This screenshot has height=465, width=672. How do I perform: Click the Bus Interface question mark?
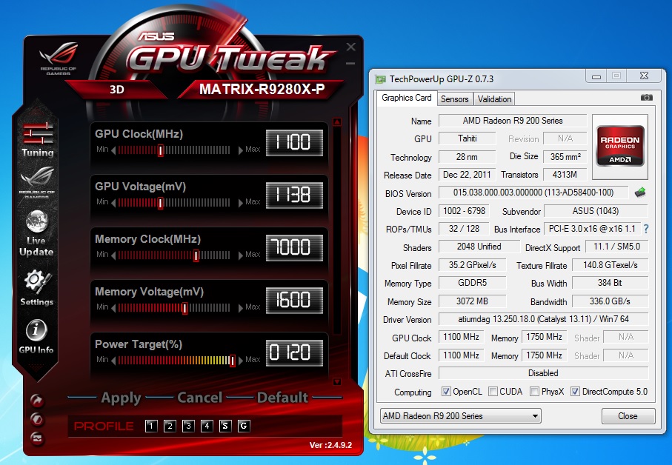point(646,229)
